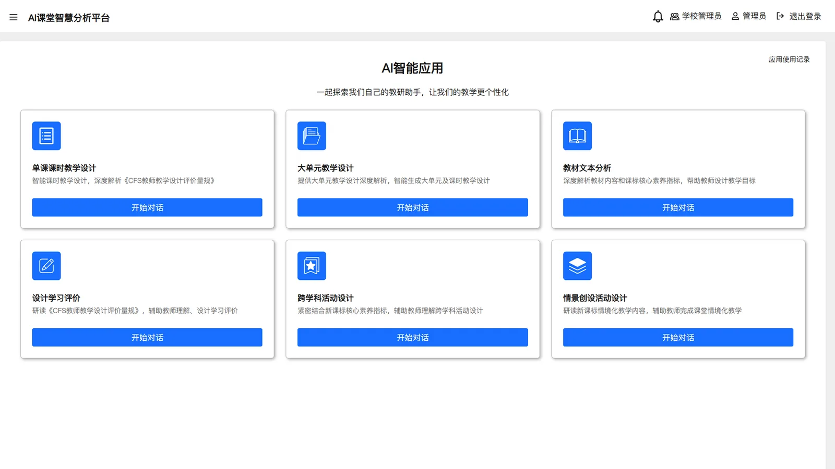Click the 教材文本分析 open book icon

tap(577, 136)
